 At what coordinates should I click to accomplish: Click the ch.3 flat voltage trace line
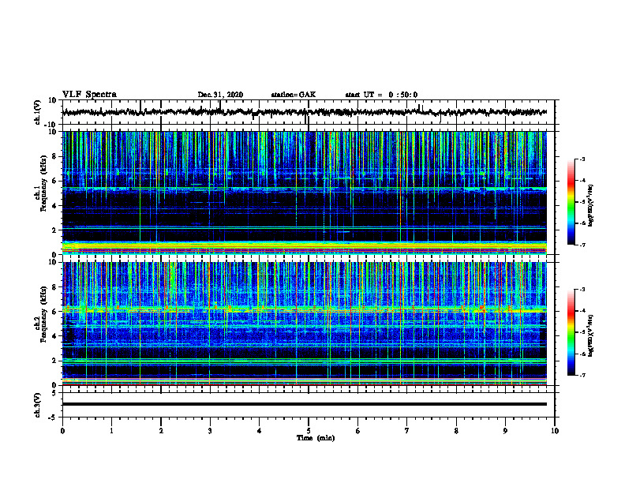pos(305,404)
